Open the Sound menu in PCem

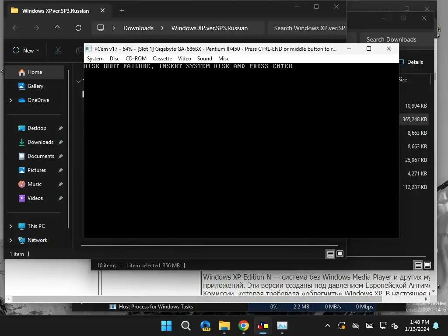point(205,59)
